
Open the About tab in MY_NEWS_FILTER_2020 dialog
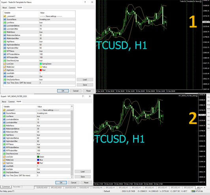pos(4,102)
